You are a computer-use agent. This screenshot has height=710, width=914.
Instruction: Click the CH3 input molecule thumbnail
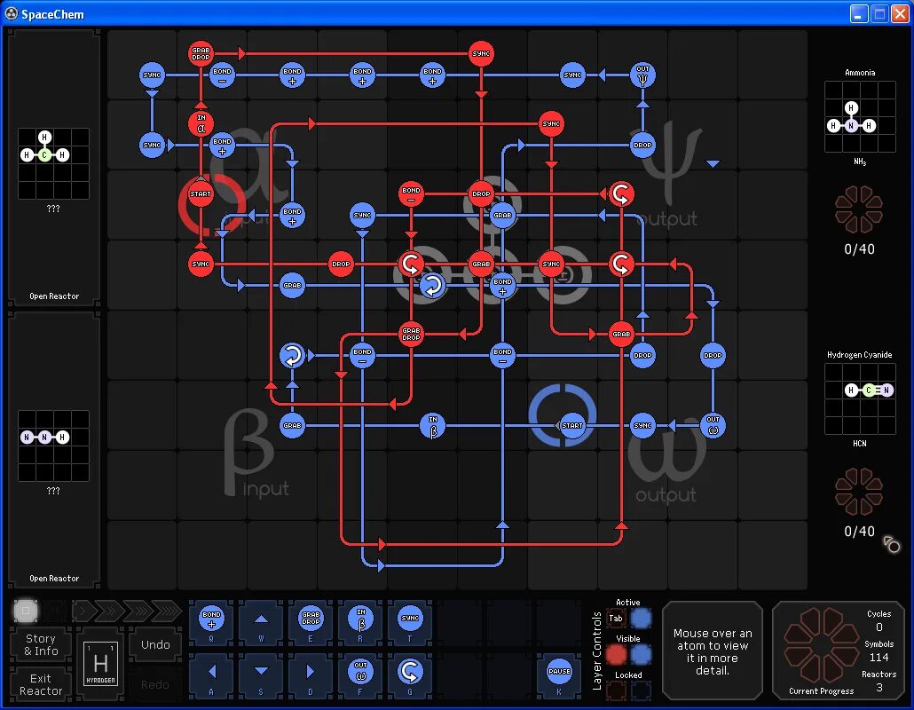click(53, 164)
